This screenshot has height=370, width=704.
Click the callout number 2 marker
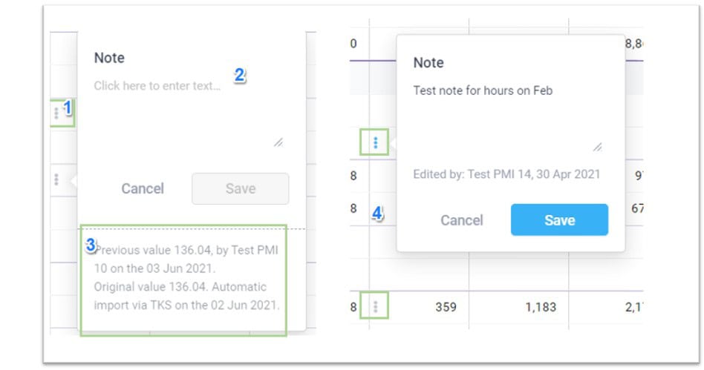[240, 75]
